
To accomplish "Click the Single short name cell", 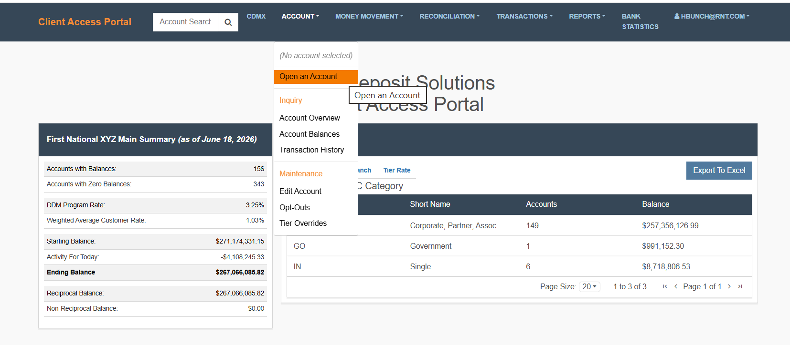I will (x=420, y=266).
